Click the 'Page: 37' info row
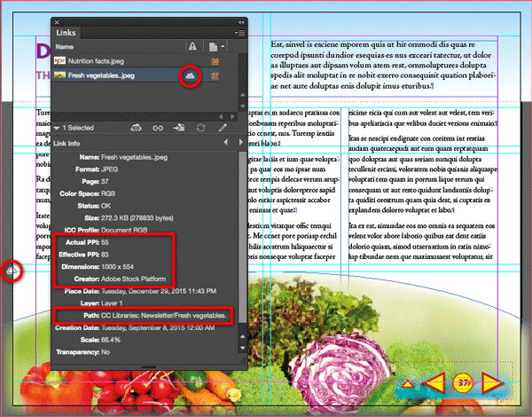 pyautogui.click(x=95, y=182)
